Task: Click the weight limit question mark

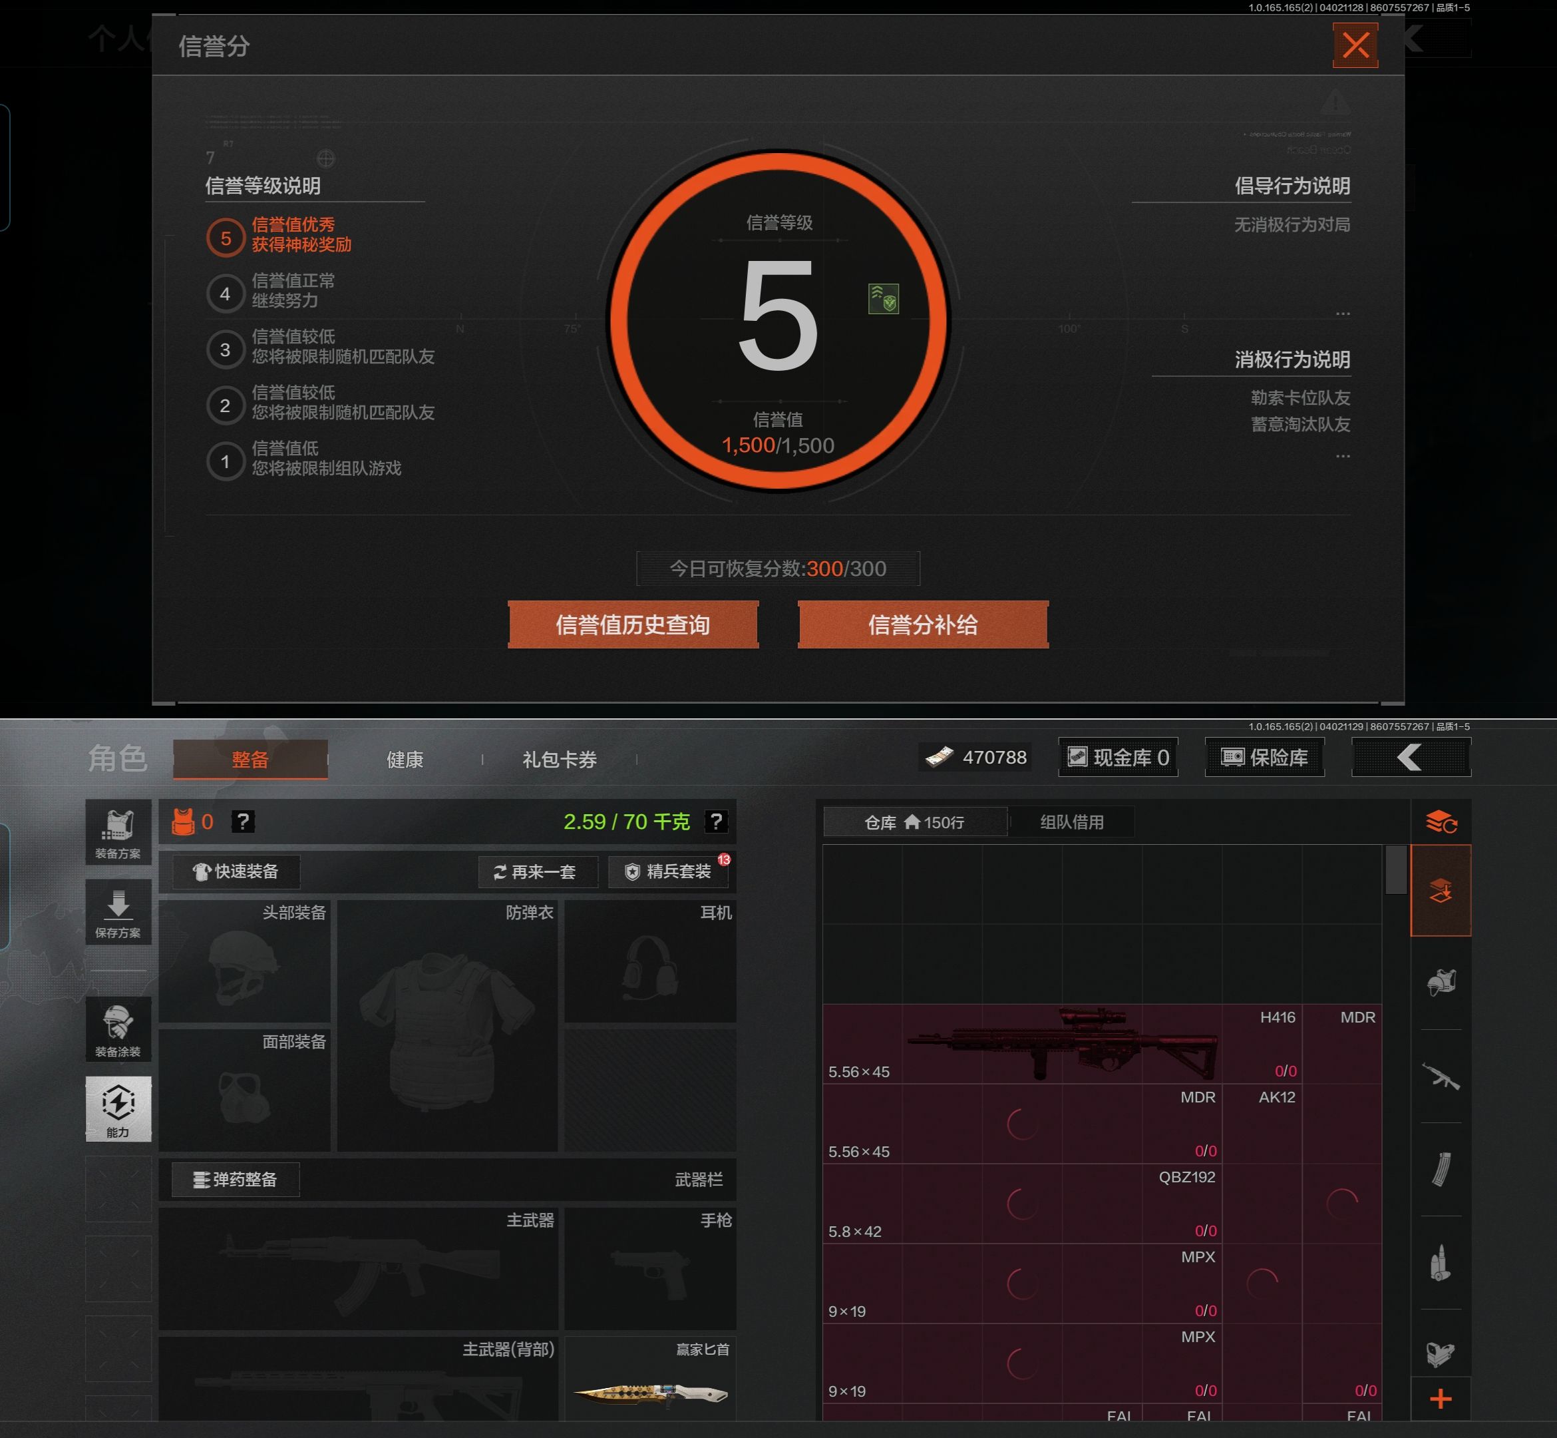Action: click(x=715, y=822)
